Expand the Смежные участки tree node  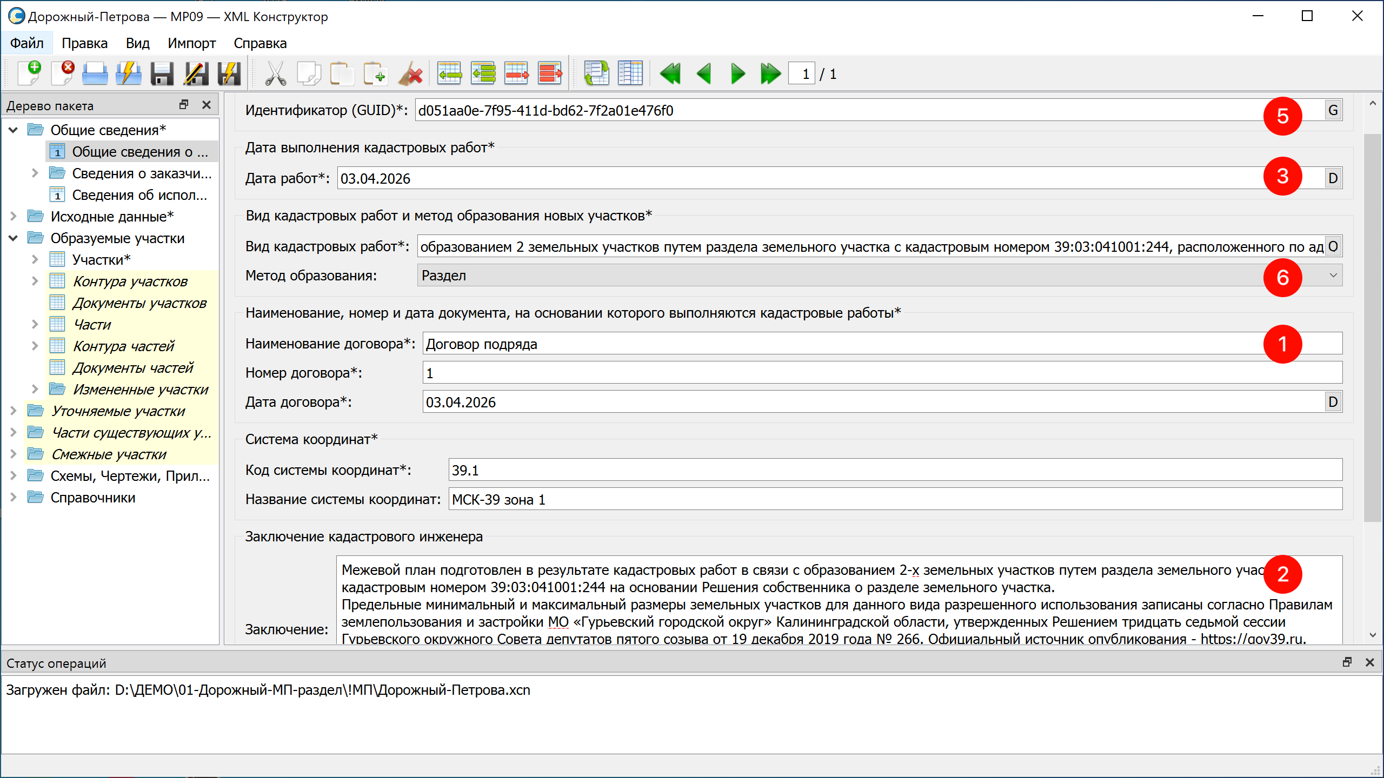[x=14, y=454]
